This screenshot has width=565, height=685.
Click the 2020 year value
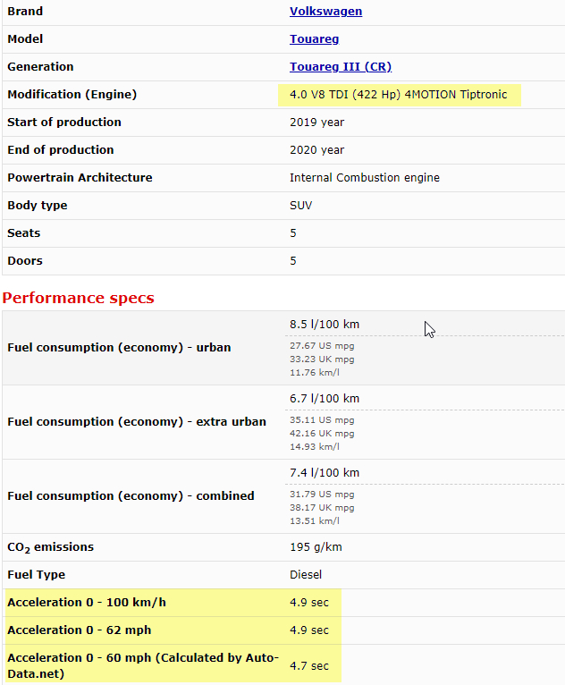pyautogui.click(x=316, y=150)
